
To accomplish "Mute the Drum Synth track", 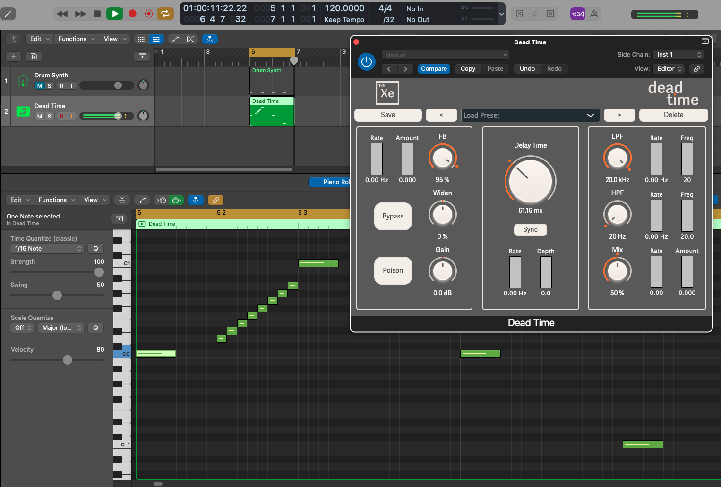I will pos(40,85).
